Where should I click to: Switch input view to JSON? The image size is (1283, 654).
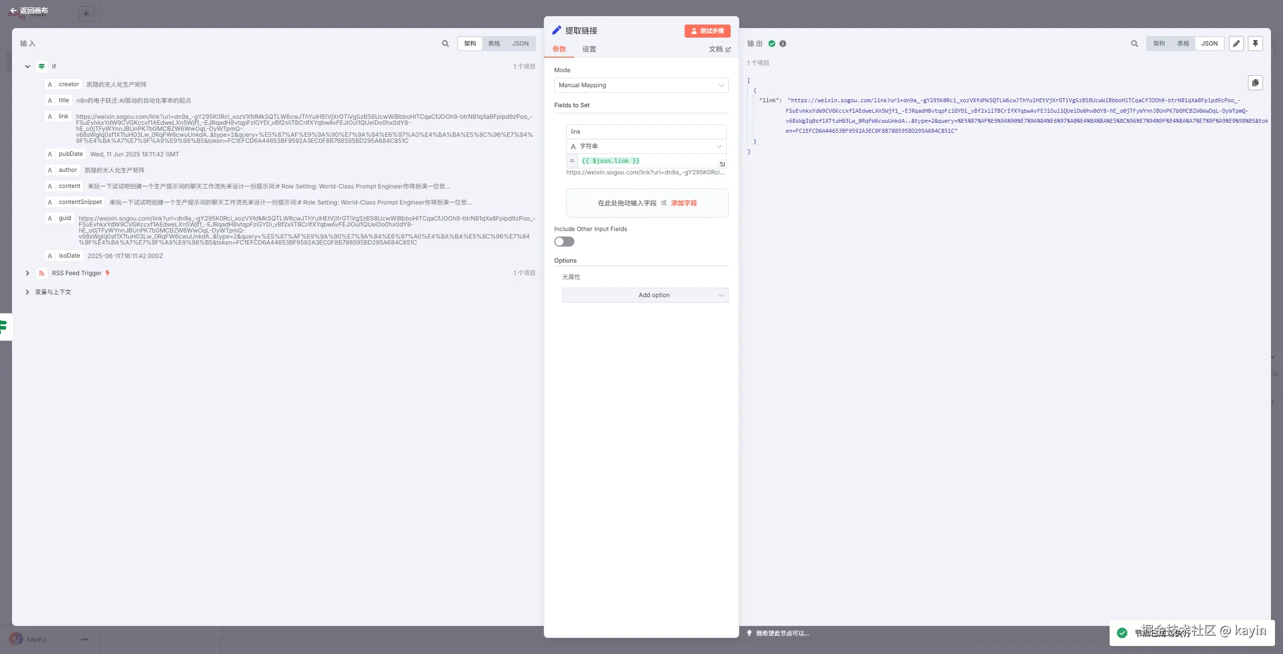coord(520,44)
